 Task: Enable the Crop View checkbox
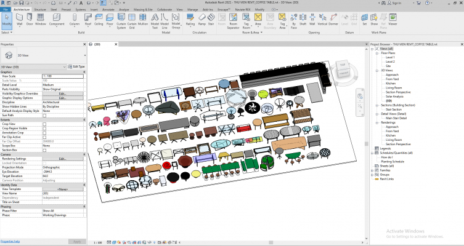tap(44, 124)
